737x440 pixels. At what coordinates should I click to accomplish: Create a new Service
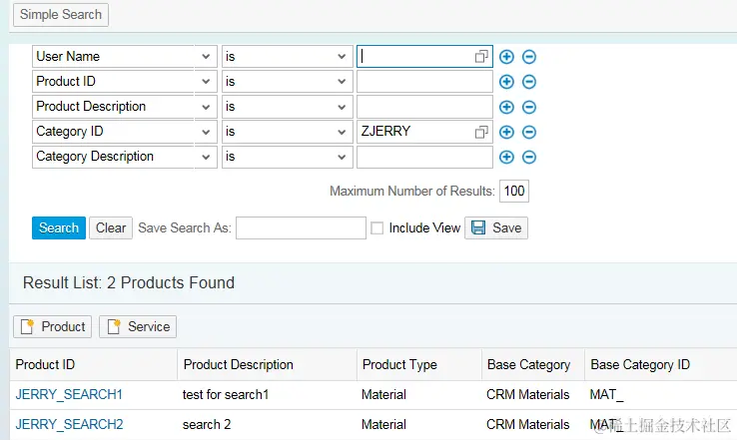139,326
